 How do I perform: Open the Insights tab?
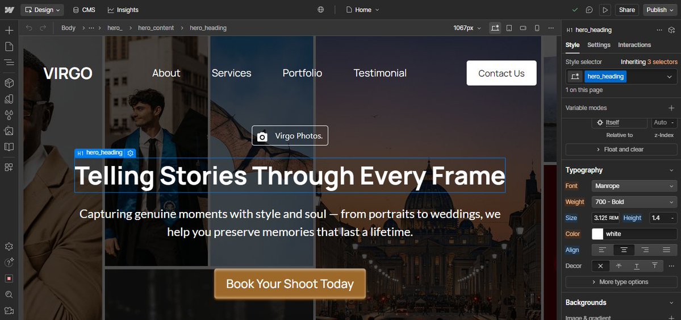coord(123,10)
